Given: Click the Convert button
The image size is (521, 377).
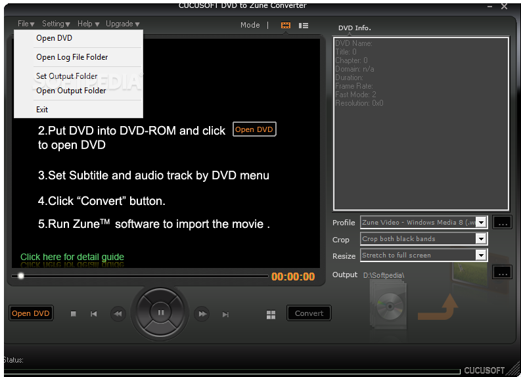Looking at the screenshot, I should (x=309, y=313).
